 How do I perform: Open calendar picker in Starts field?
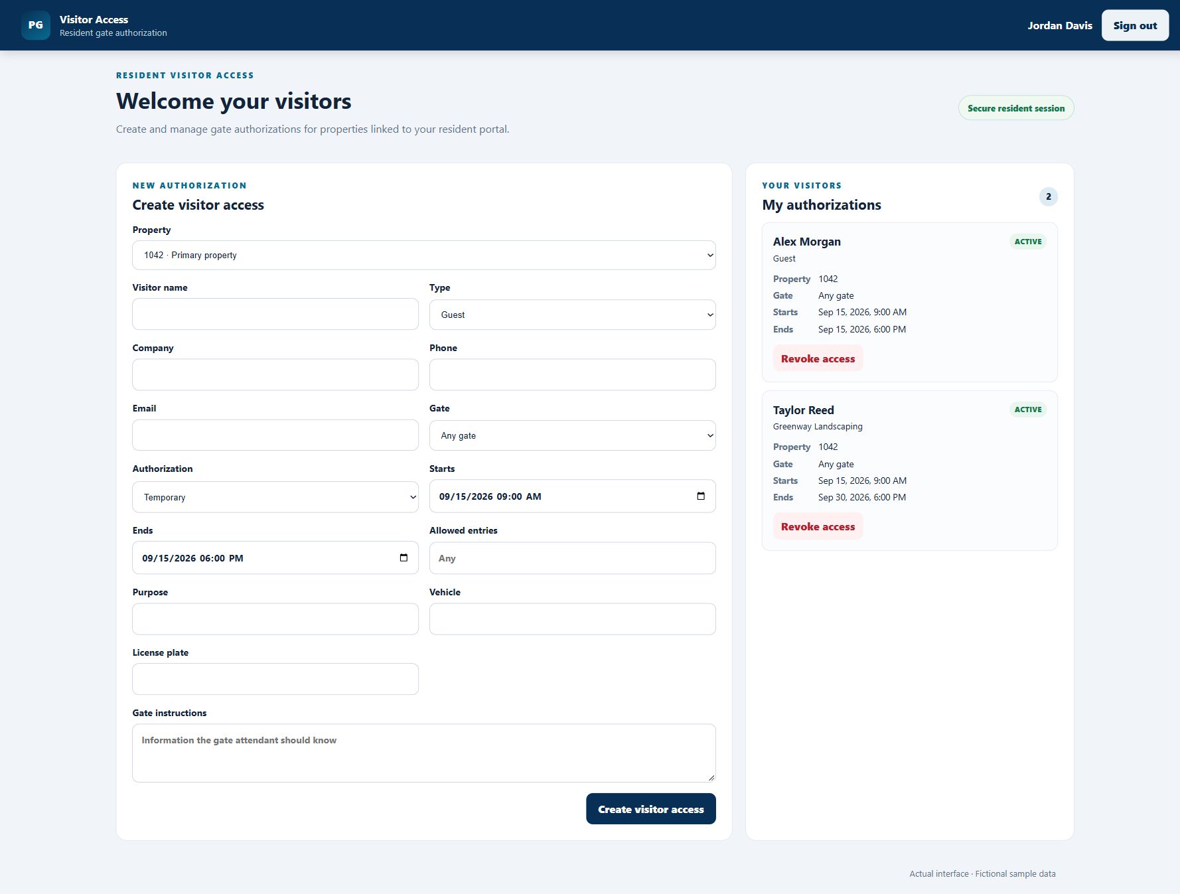click(701, 496)
